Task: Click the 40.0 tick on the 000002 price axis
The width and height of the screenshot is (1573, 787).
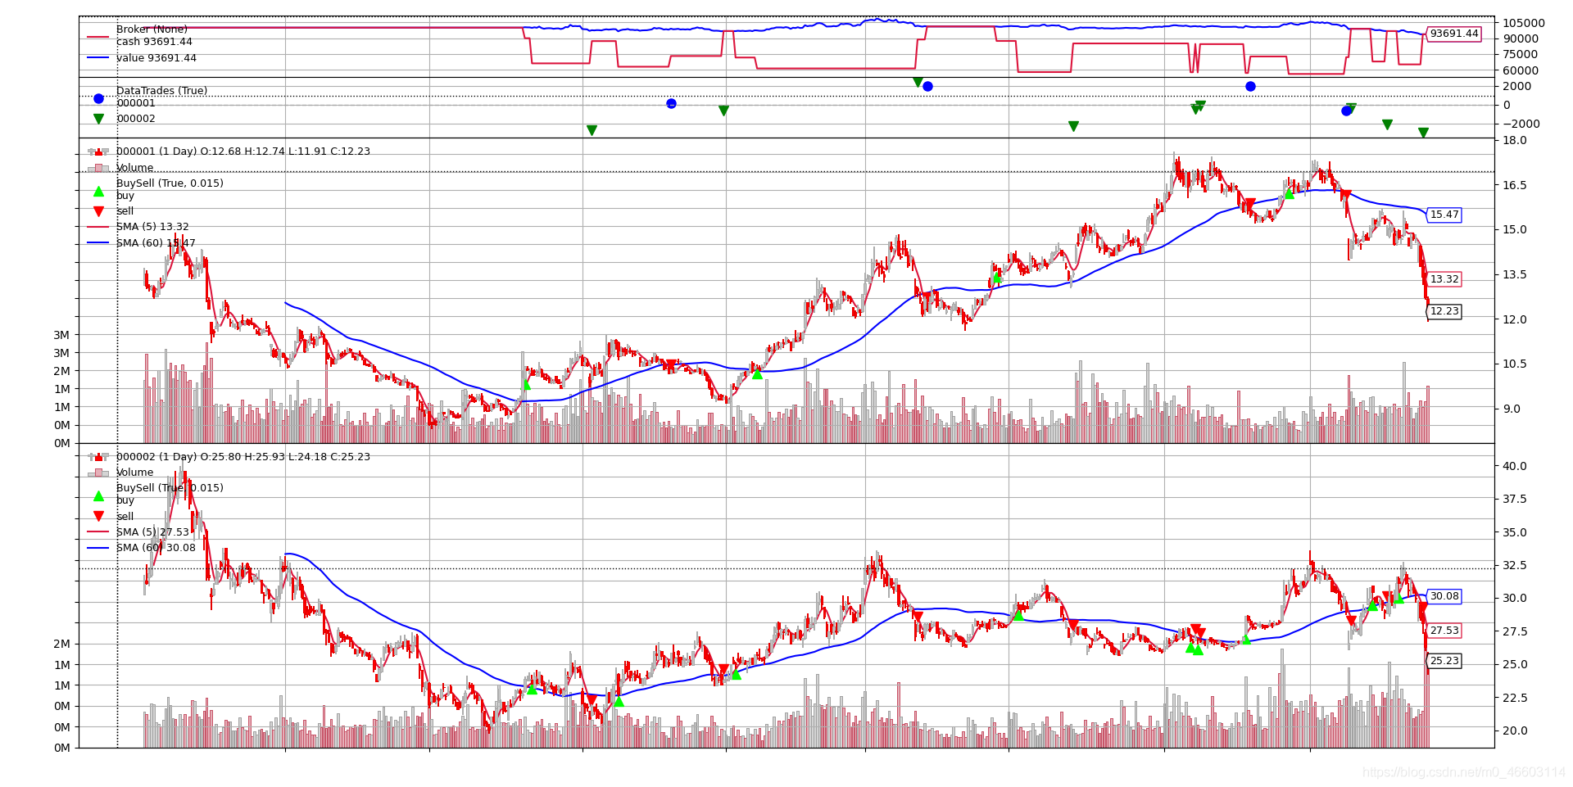Action: (1515, 466)
